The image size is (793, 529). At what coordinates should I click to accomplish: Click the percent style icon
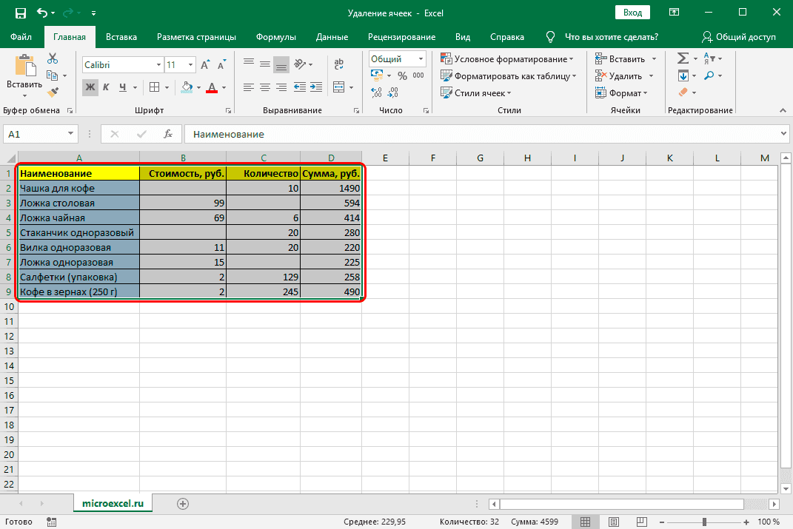402,75
